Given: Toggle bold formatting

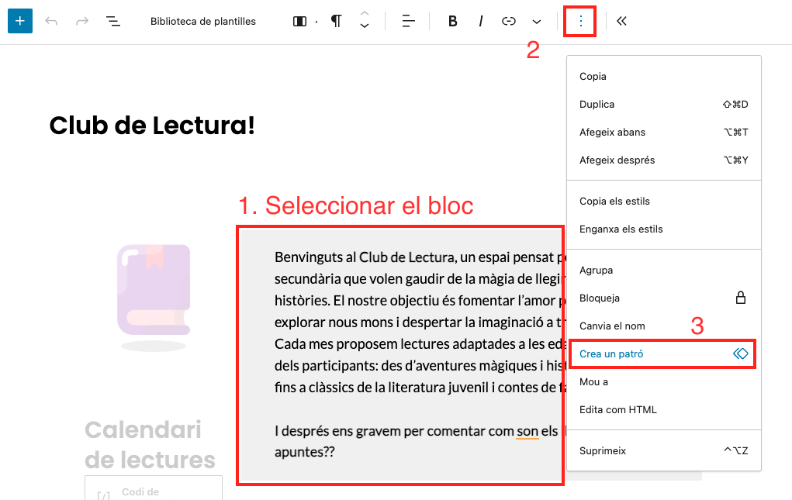Looking at the screenshot, I should tap(452, 21).
